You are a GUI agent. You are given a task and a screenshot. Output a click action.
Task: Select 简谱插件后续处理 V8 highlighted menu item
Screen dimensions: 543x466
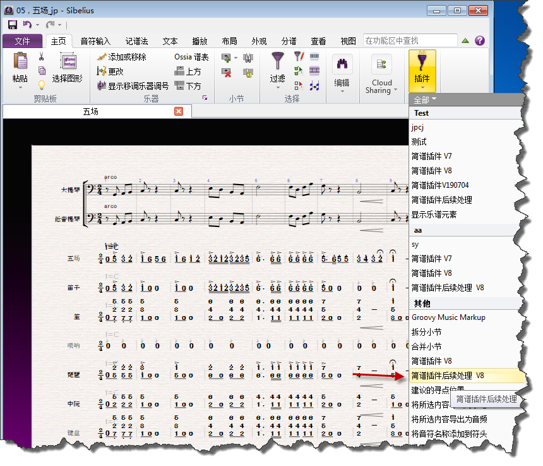point(448,375)
